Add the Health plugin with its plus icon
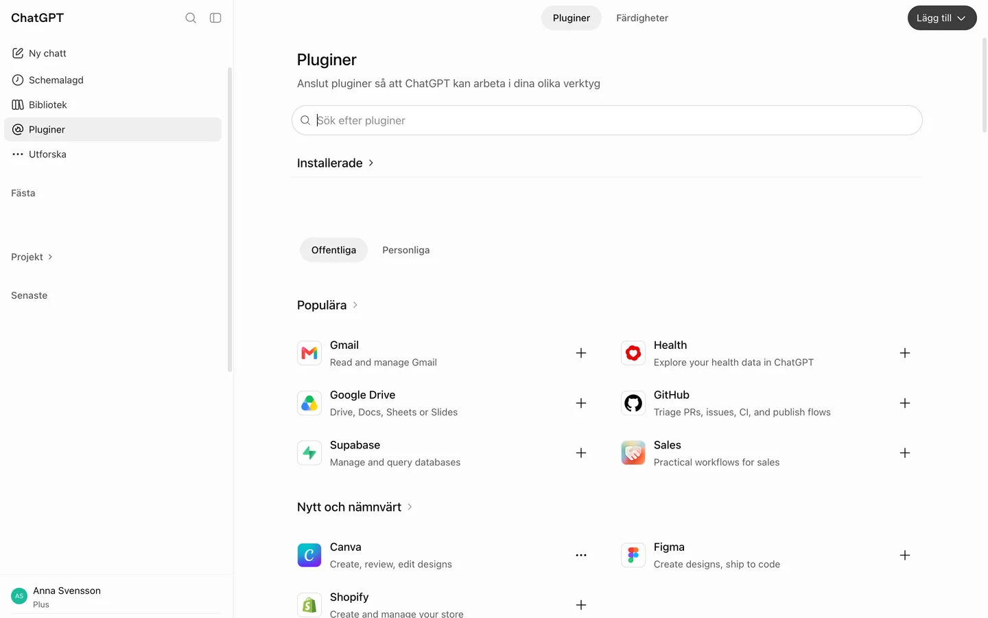Screen dimensions: 988x618 905,353
